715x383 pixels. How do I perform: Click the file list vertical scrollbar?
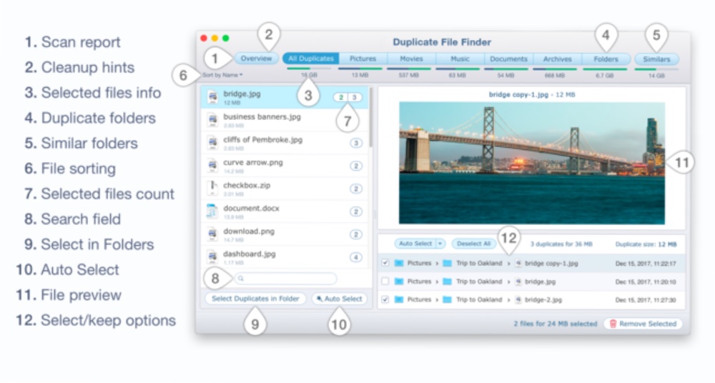371,118
